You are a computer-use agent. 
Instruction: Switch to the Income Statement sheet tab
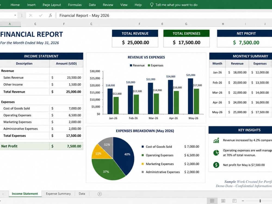pos(25,194)
